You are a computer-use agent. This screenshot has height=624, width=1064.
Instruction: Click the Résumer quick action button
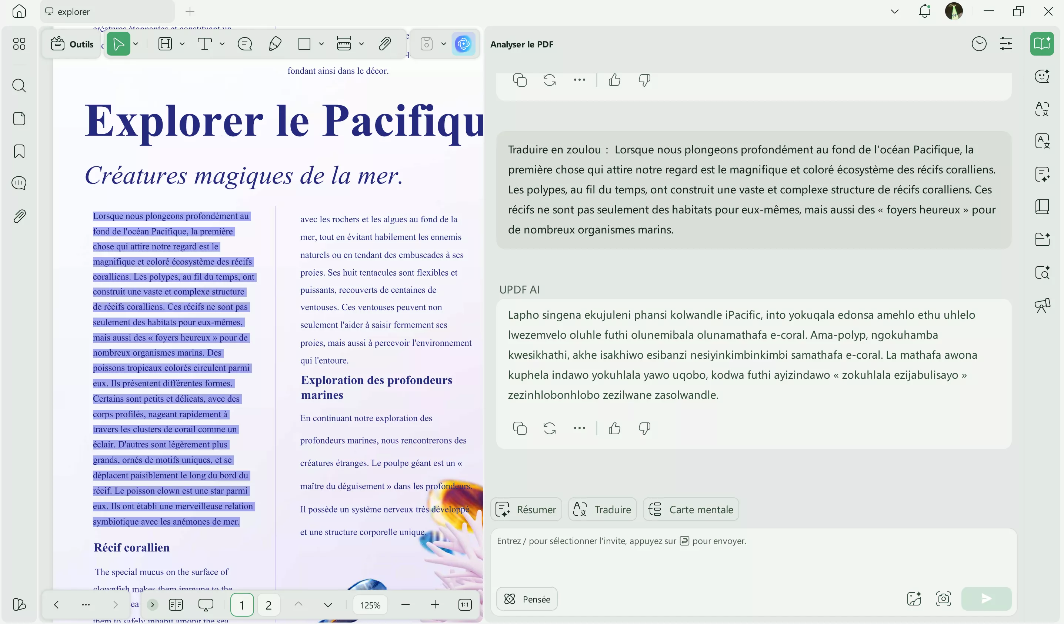pyautogui.click(x=526, y=510)
